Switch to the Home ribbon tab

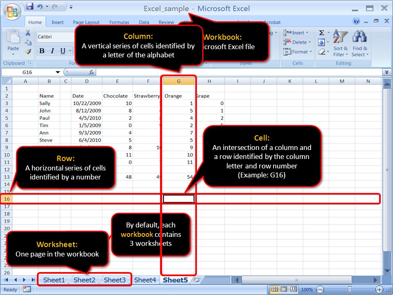tap(35, 22)
